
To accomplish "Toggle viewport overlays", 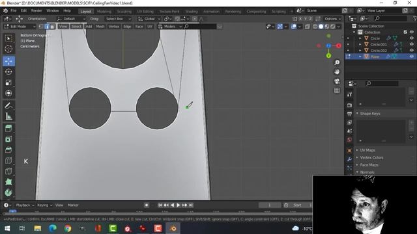I will [x=294, y=27].
